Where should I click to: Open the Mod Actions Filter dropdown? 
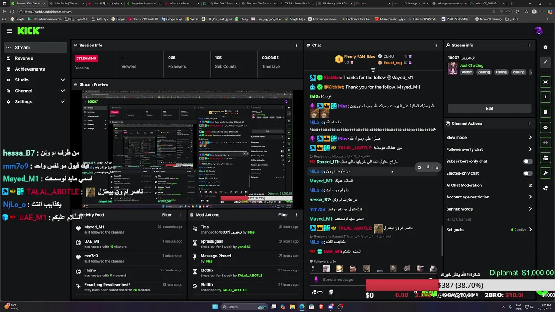point(283,215)
